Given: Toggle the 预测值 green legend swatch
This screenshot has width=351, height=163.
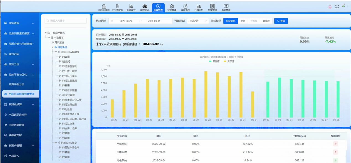Looking at the screenshot, I should [210, 61].
